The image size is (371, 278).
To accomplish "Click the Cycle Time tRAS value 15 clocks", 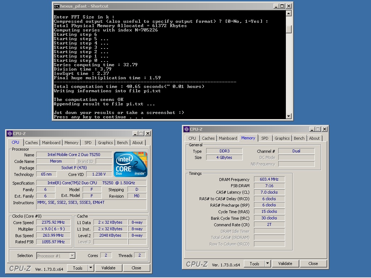I will (269, 211).
